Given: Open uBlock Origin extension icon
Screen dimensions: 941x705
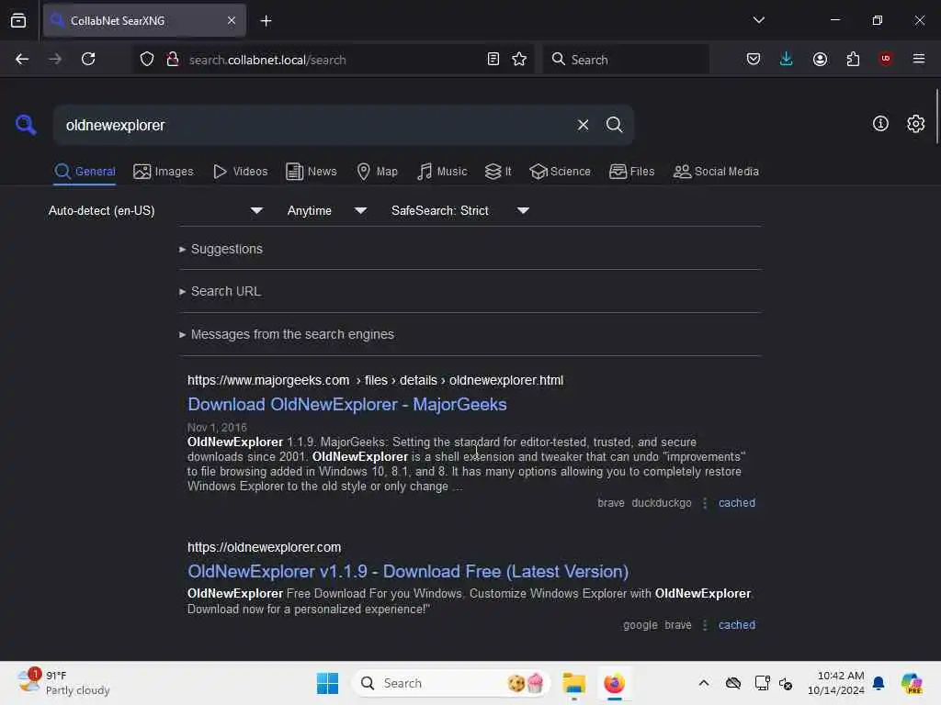Looking at the screenshot, I should coord(885,59).
